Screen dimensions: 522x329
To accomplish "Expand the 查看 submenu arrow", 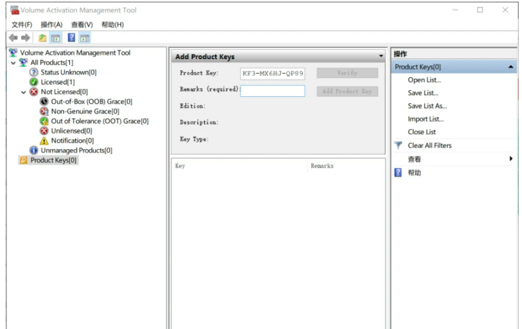I will [511, 159].
